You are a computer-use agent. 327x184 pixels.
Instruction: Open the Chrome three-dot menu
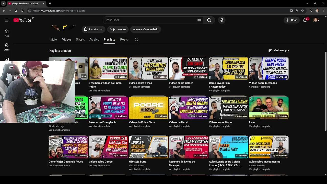[323, 11]
